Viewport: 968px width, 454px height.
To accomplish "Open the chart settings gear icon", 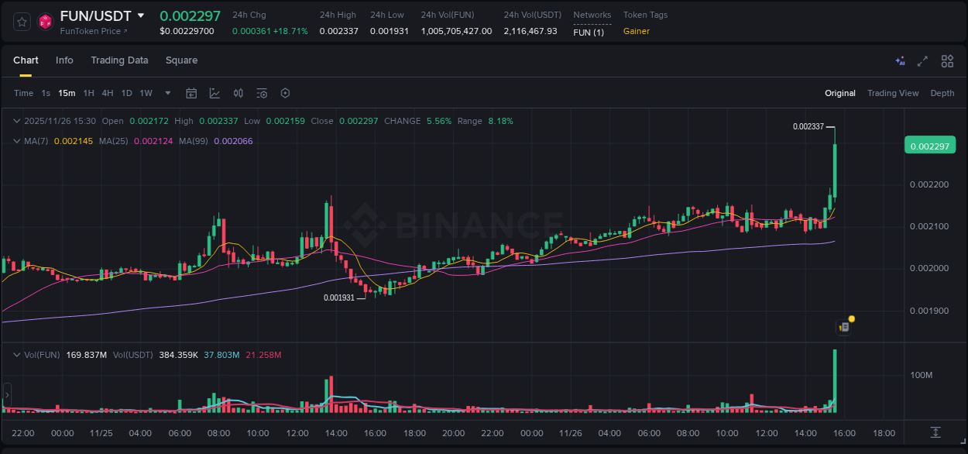I will coord(285,93).
